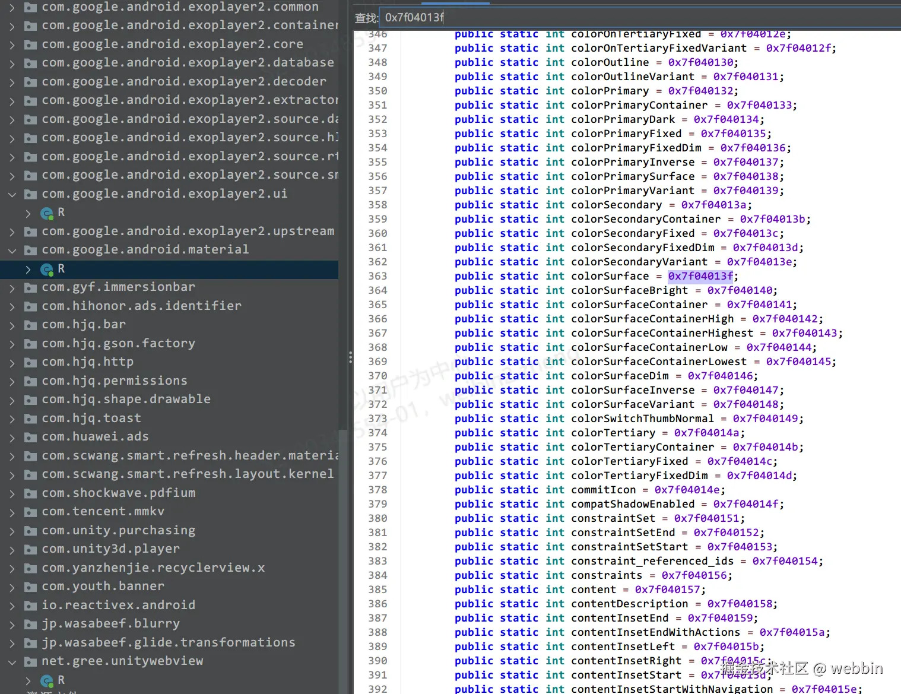Image resolution: width=901 pixels, height=694 pixels.
Task: Select the com.scwang.smart.refresh.layout.kernel package name
Action: [188, 474]
